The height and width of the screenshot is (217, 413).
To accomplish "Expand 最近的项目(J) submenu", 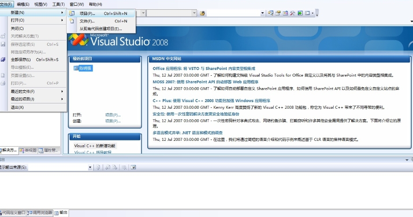I will [33, 99].
